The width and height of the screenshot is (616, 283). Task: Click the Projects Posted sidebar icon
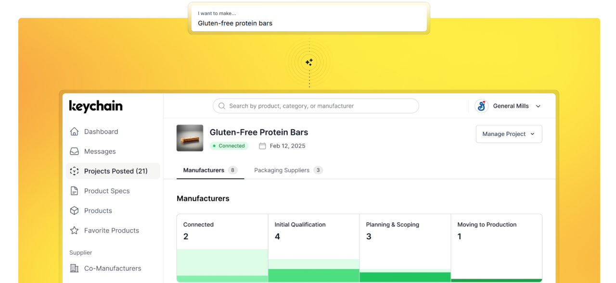click(74, 171)
